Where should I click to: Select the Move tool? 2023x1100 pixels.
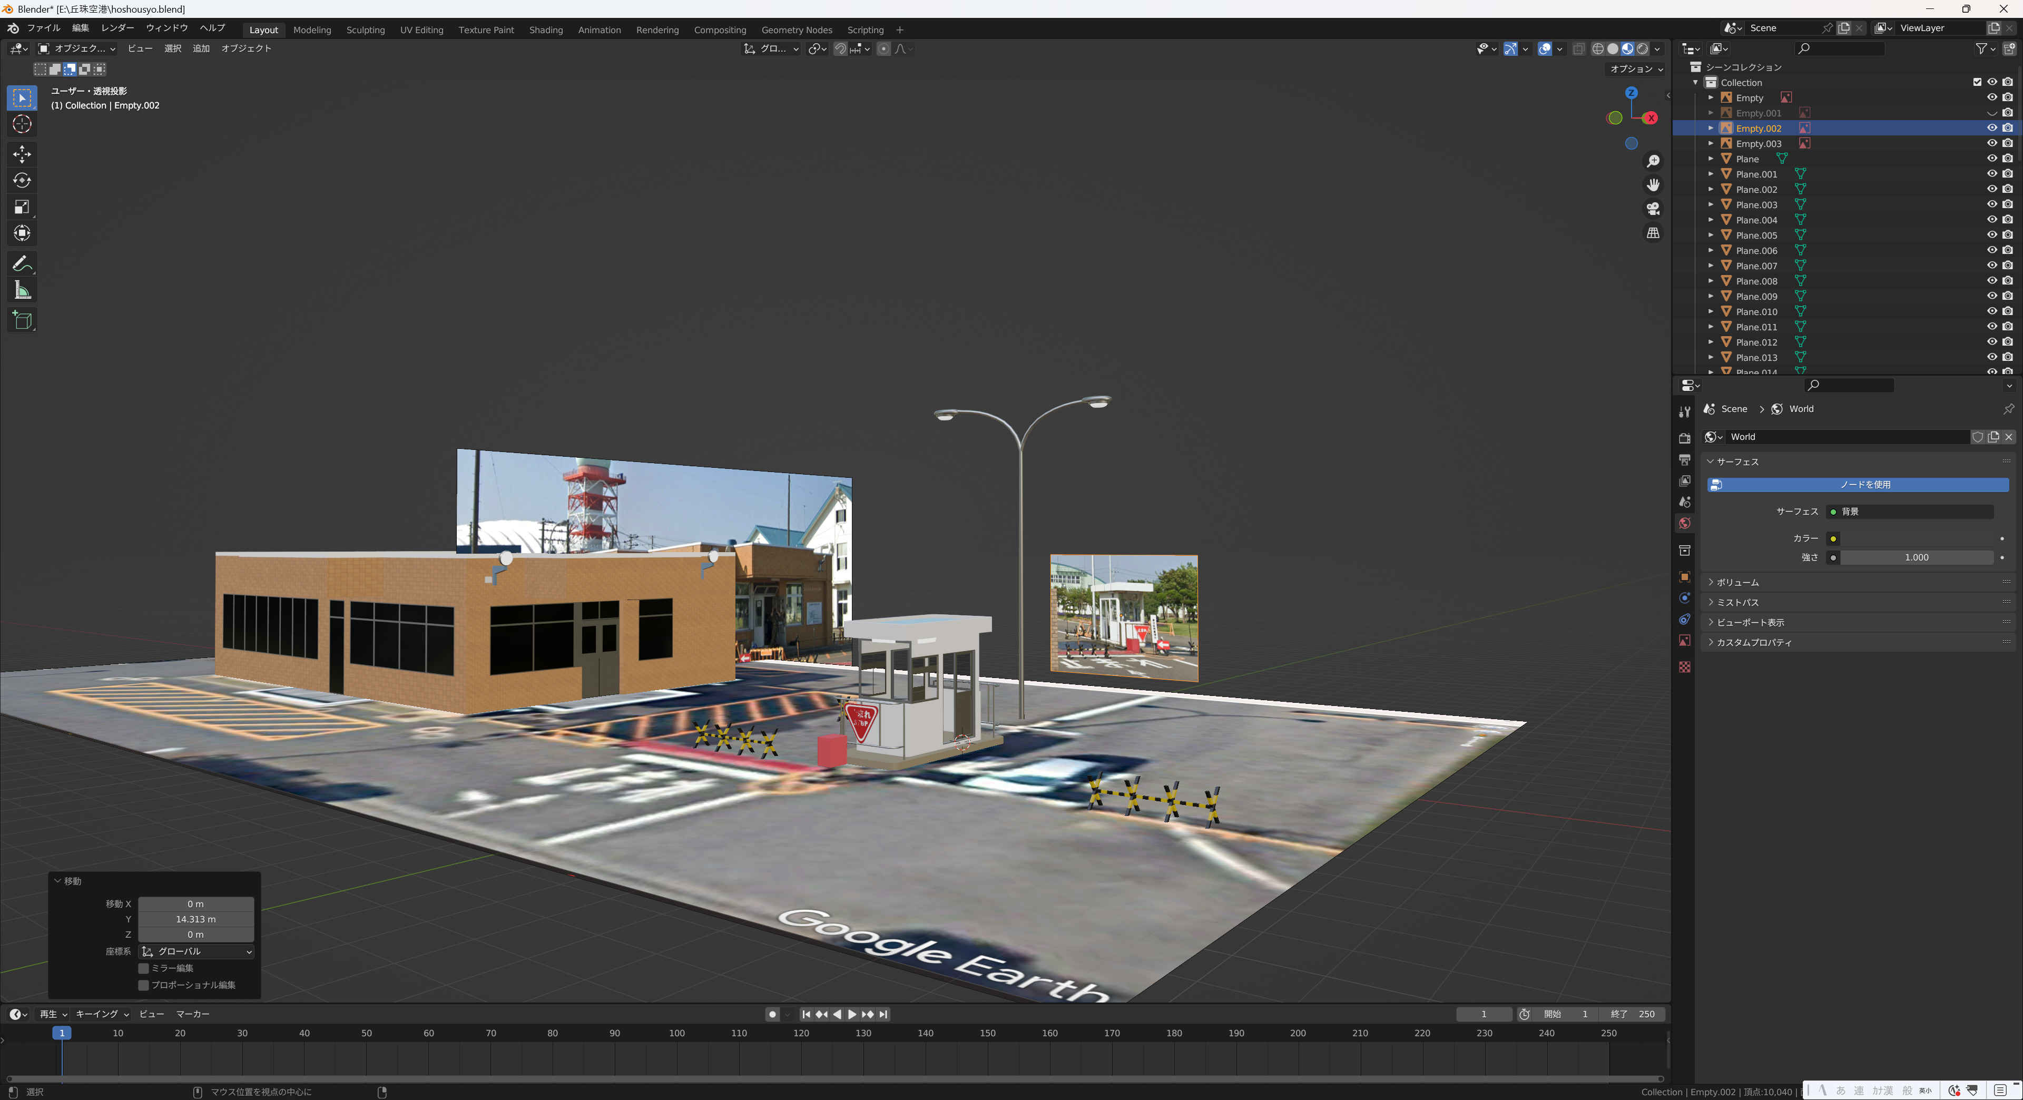click(x=22, y=154)
